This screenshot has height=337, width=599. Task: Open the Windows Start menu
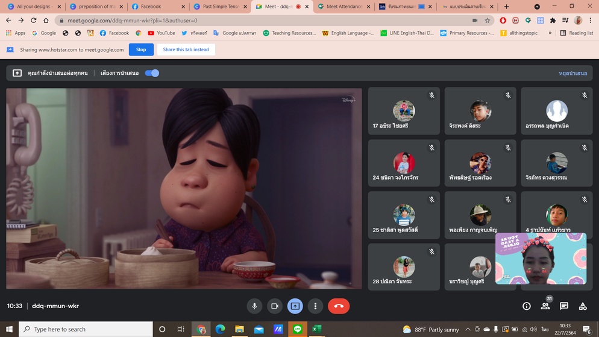pyautogui.click(x=9, y=329)
